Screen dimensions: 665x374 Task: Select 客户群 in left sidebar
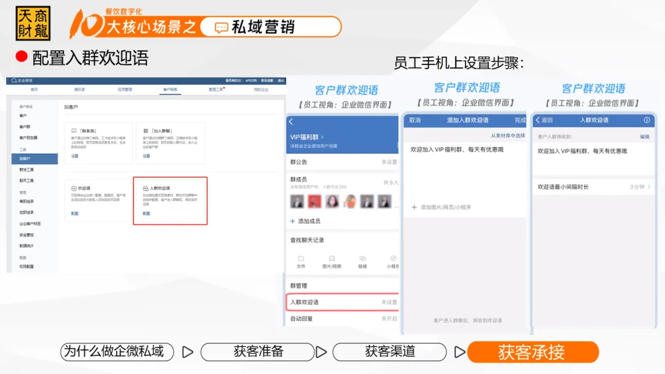pos(25,127)
